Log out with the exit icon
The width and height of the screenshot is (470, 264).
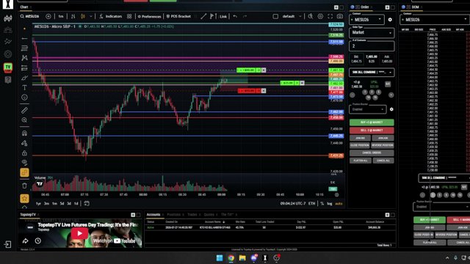[8, 244]
